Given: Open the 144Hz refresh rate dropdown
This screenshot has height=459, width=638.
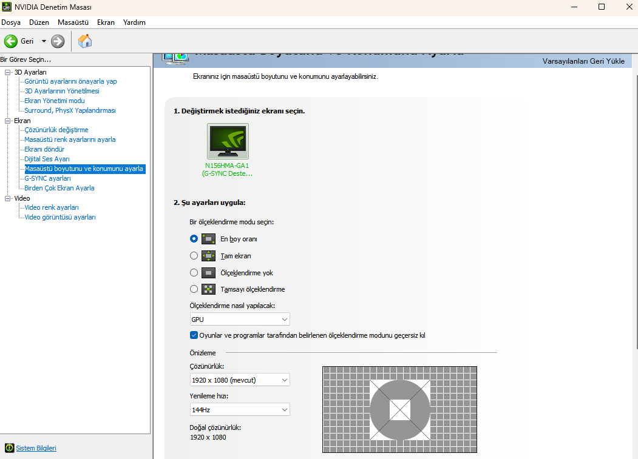Looking at the screenshot, I should [240, 410].
